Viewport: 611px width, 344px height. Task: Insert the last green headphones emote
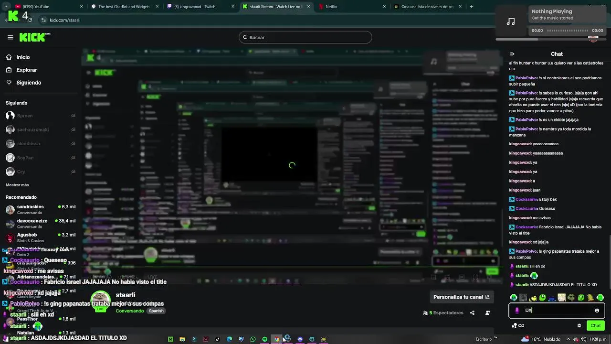pyautogui.click(x=600, y=298)
